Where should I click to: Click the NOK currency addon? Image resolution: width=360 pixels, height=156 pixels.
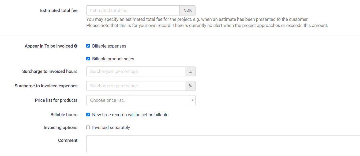click(187, 10)
